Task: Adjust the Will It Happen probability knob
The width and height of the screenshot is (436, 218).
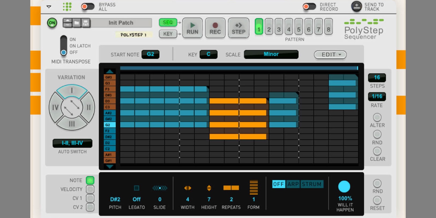Action: coord(344,187)
